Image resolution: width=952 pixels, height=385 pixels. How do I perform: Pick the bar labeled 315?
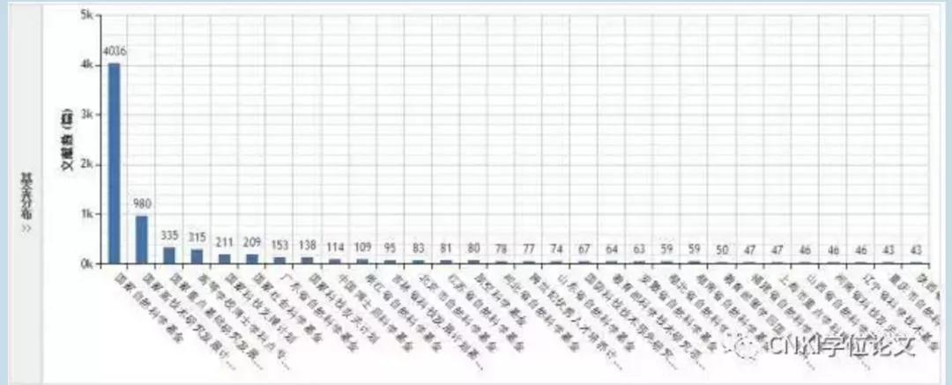[197, 255]
